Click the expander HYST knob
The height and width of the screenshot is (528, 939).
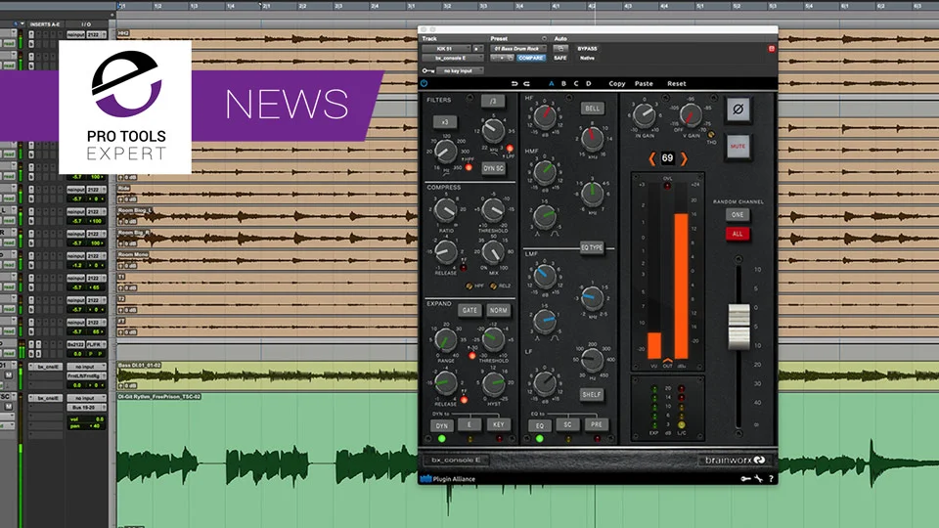click(493, 384)
